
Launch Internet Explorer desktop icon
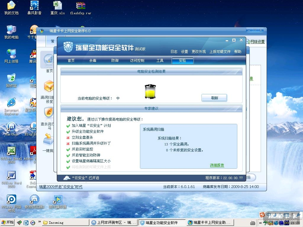coord(12,106)
